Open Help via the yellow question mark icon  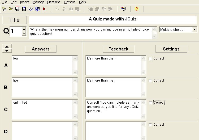(x=137, y=9)
